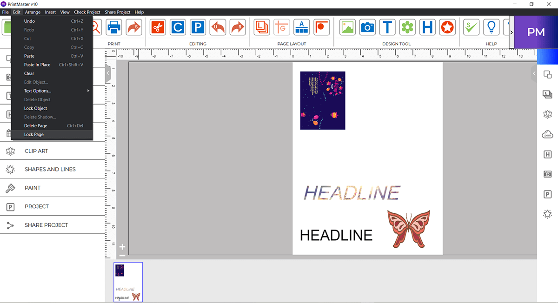The image size is (558, 303).
Task: Open the Check Project menu
Action: point(87,12)
